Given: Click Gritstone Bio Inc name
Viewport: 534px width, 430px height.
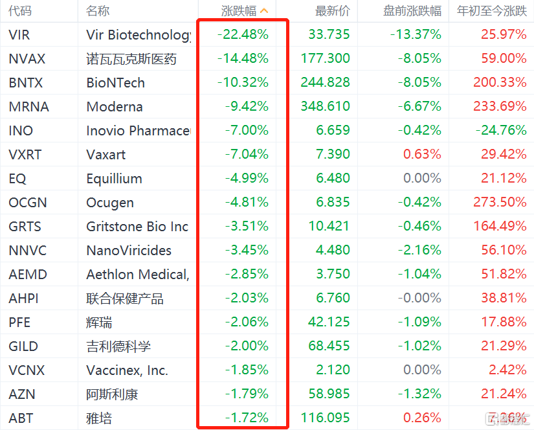Looking at the screenshot, I should [x=137, y=227].
